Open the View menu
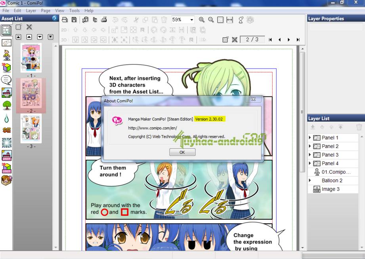This screenshot has width=365, height=259. point(59,10)
